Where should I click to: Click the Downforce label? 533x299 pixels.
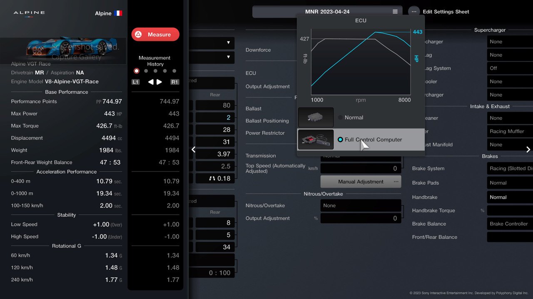[258, 50]
